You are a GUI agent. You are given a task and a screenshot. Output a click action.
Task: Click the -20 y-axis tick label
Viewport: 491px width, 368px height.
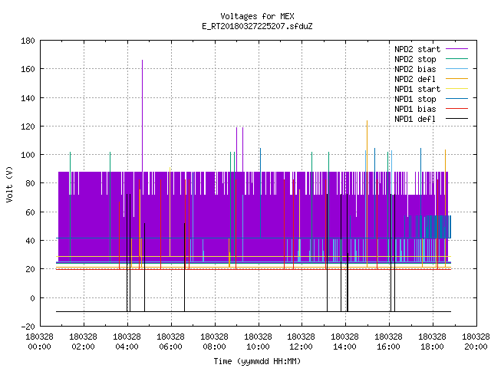coord(28,327)
